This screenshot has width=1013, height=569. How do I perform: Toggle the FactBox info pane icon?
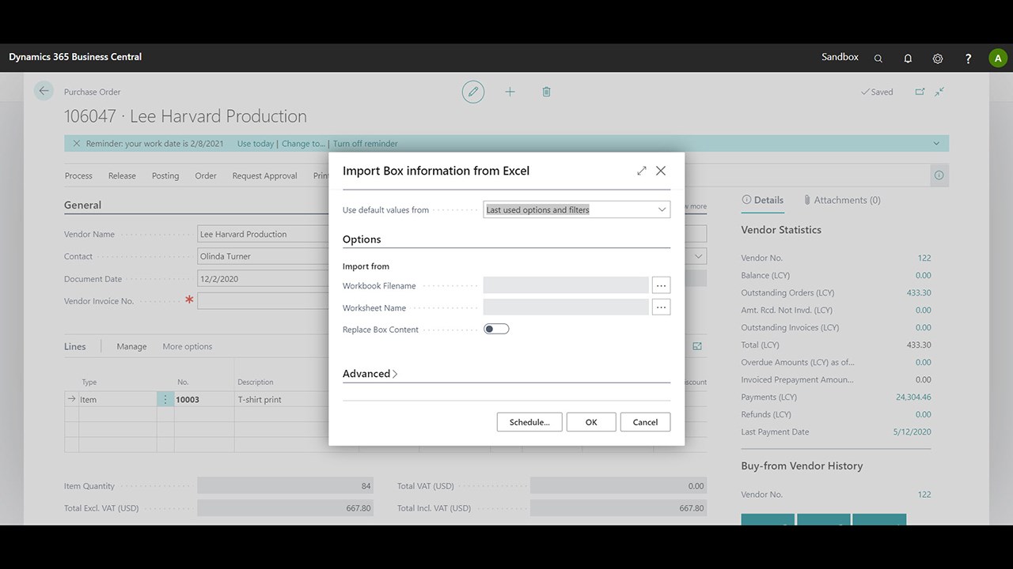(939, 175)
